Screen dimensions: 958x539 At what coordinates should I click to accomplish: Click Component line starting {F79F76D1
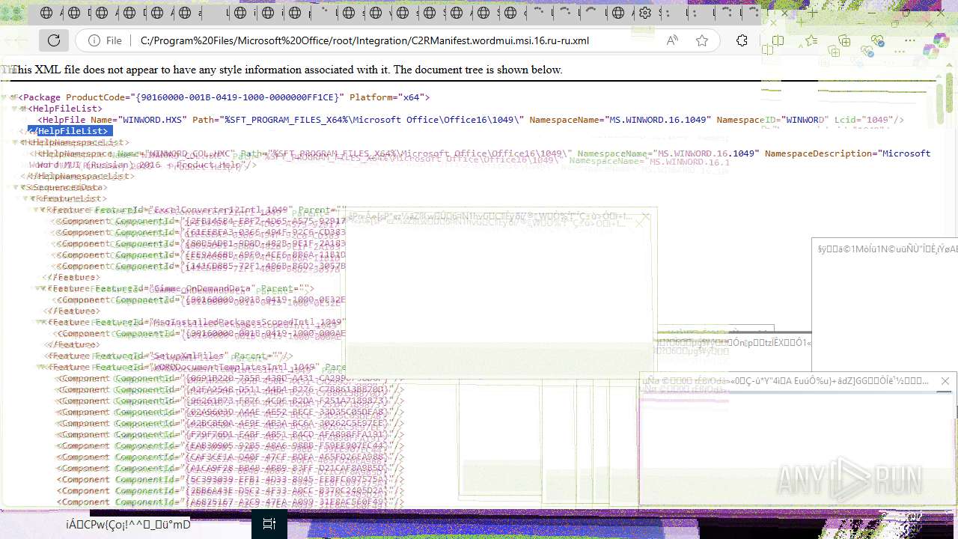click(231, 434)
